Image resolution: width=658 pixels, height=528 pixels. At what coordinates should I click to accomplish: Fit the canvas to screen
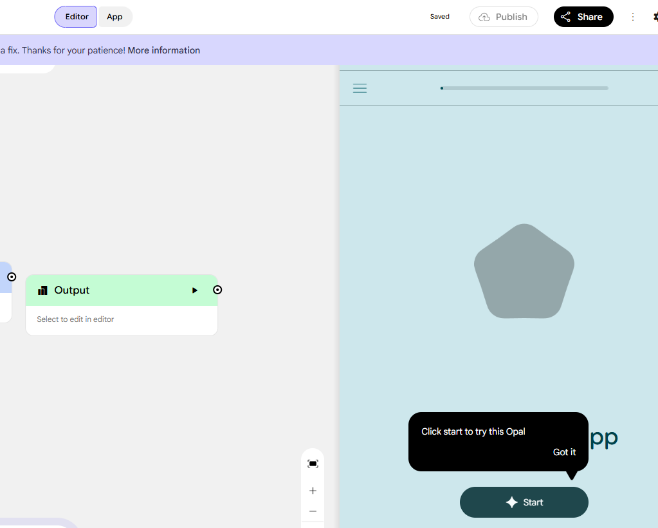[x=313, y=464]
